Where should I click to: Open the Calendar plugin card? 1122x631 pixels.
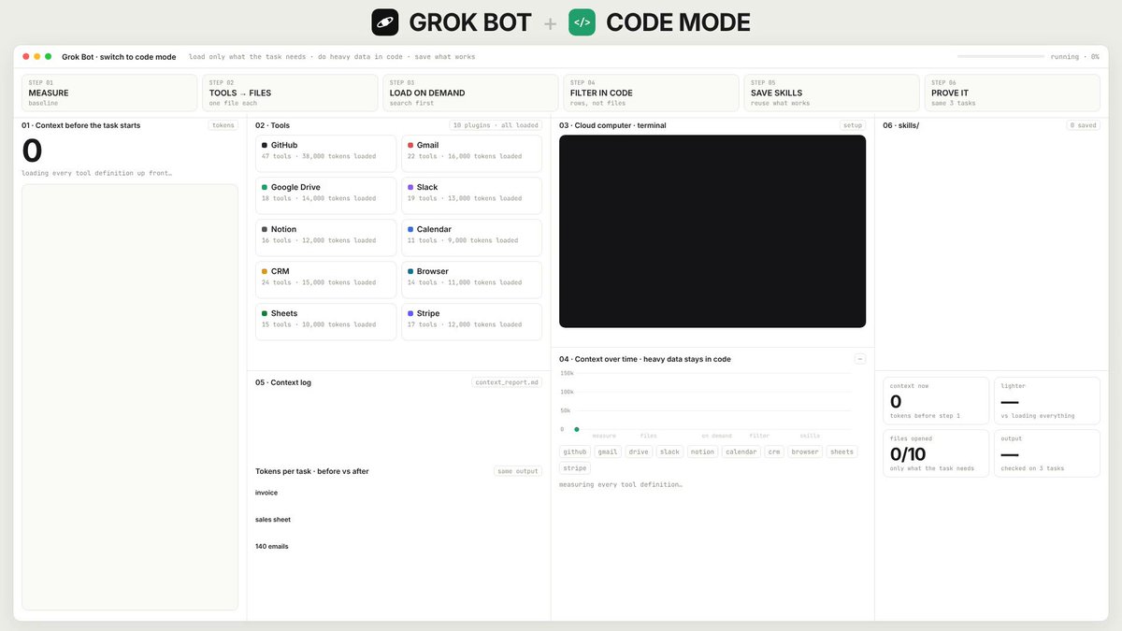(471, 237)
